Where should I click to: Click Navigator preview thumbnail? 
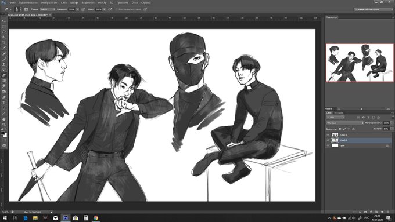point(360,63)
